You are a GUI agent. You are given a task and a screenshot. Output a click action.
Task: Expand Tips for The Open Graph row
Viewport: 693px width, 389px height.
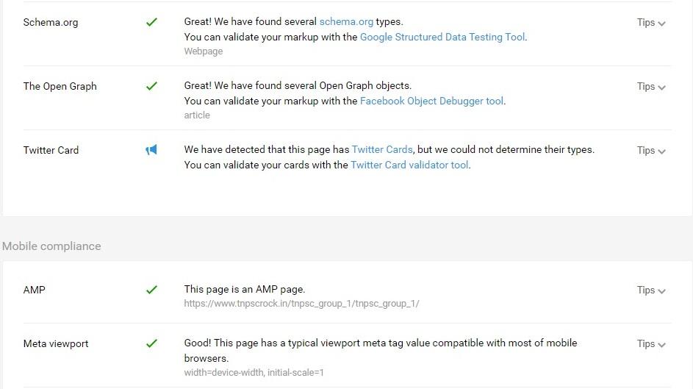coord(651,87)
